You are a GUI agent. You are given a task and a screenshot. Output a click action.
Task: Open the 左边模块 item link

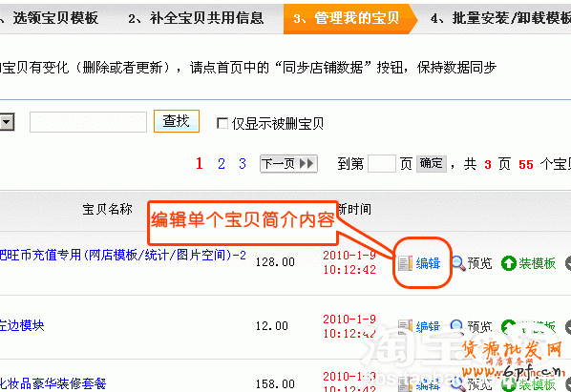22,325
